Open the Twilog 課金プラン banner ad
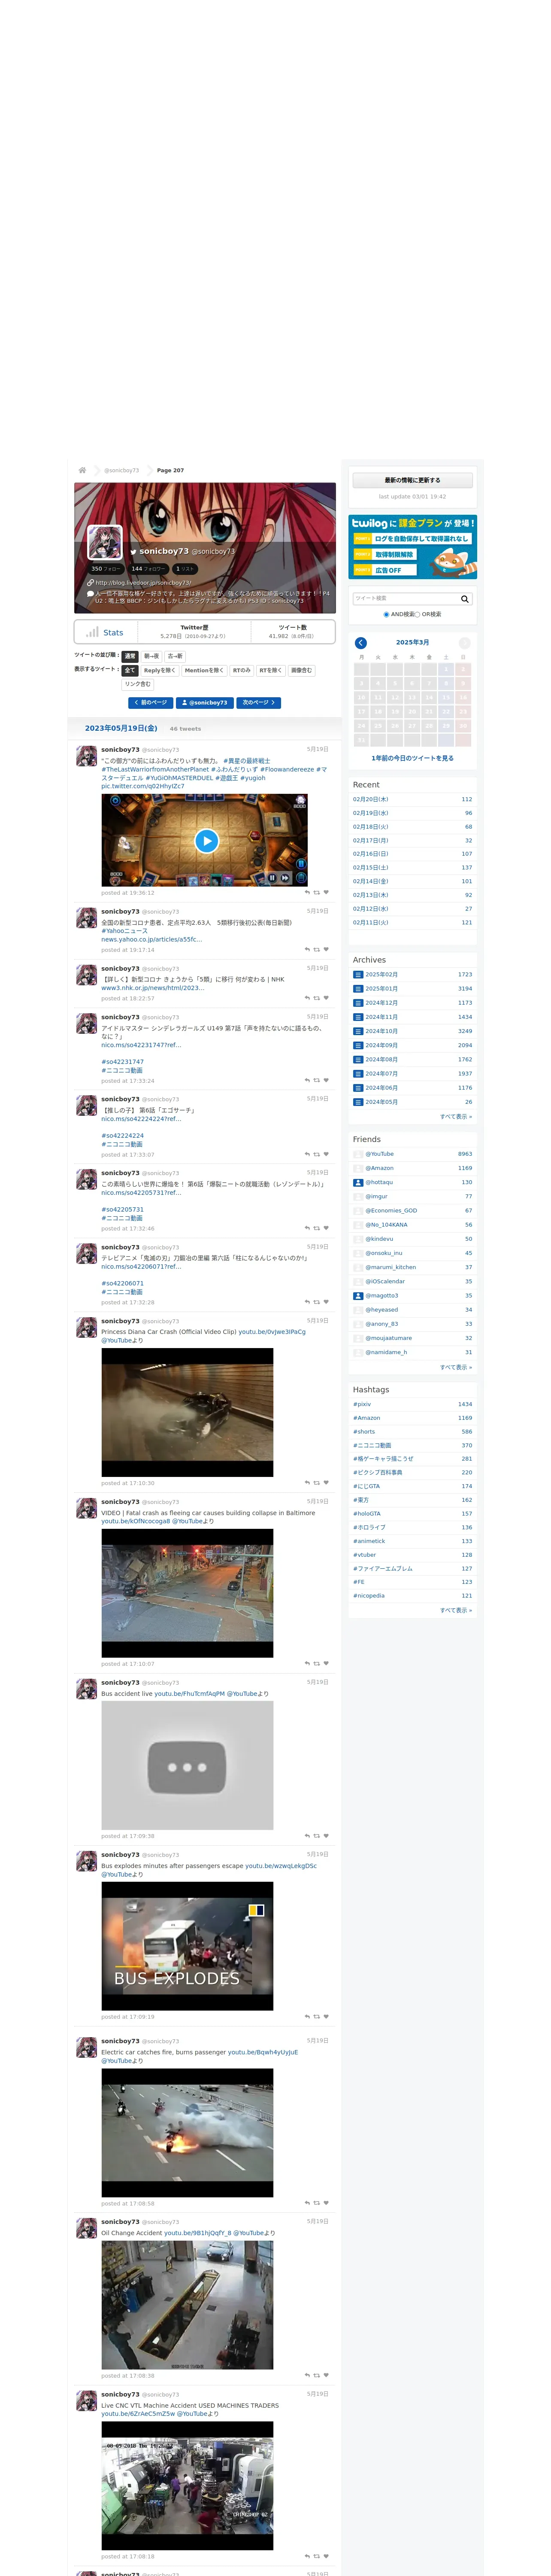Viewport: 551px width, 2576px height. click(412, 547)
